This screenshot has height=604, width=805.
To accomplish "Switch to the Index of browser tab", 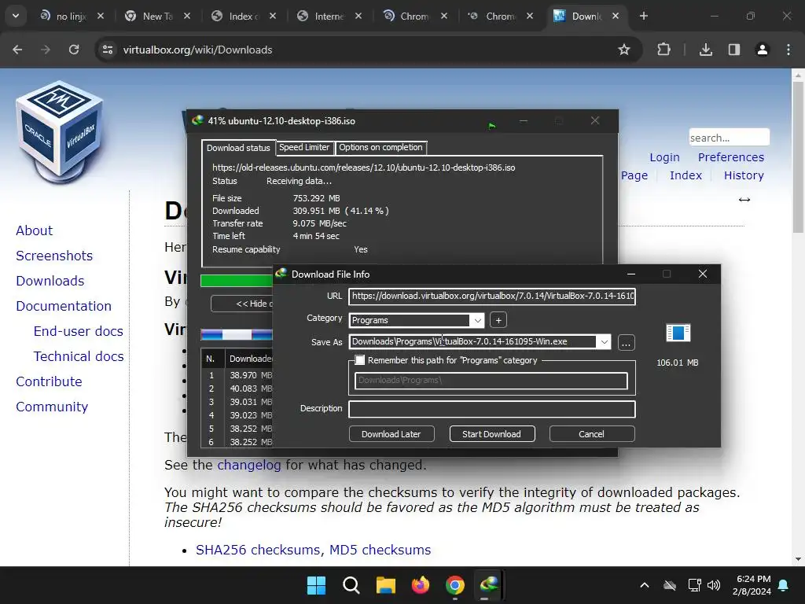I will (x=244, y=16).
